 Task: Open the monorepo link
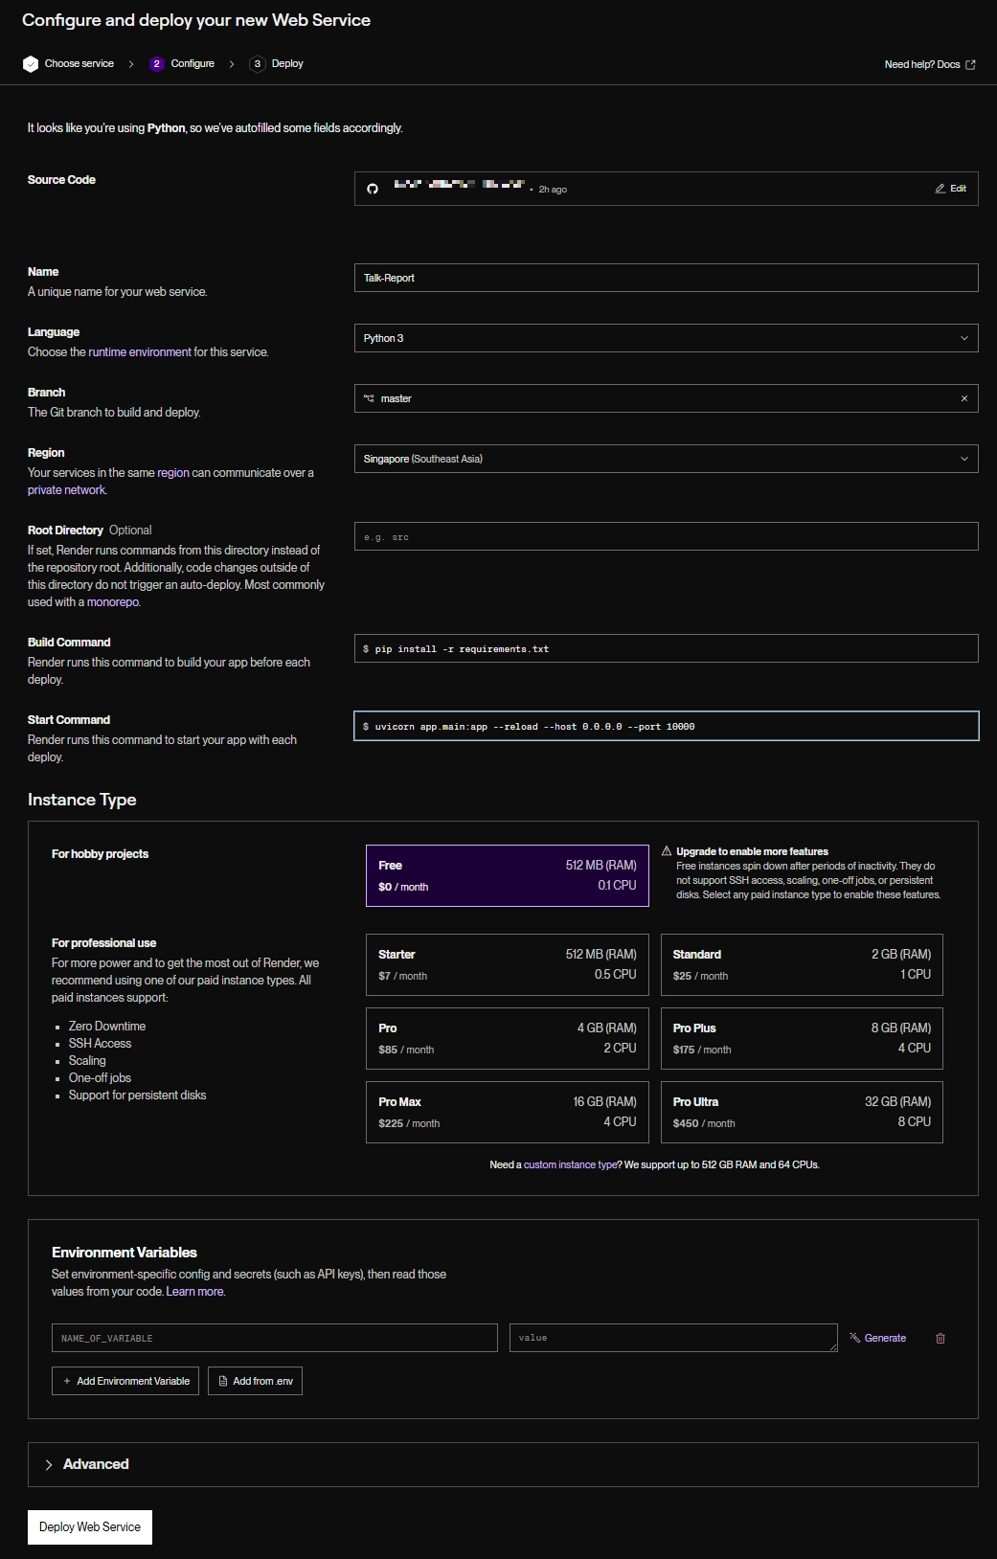[x=113, y=602]
